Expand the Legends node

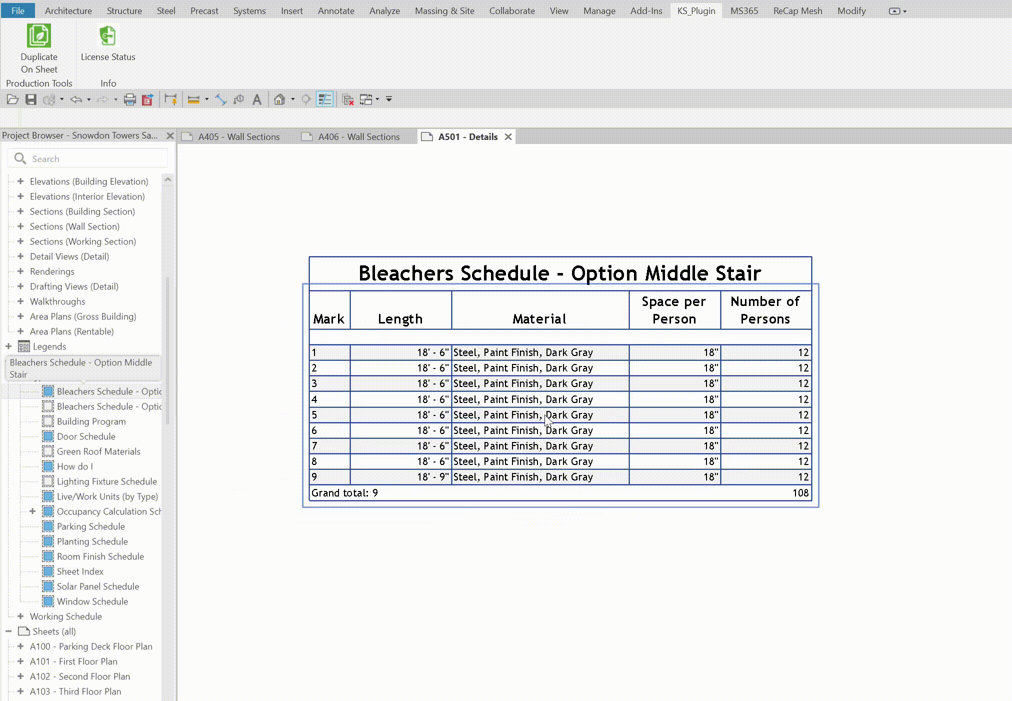point(8,346)
